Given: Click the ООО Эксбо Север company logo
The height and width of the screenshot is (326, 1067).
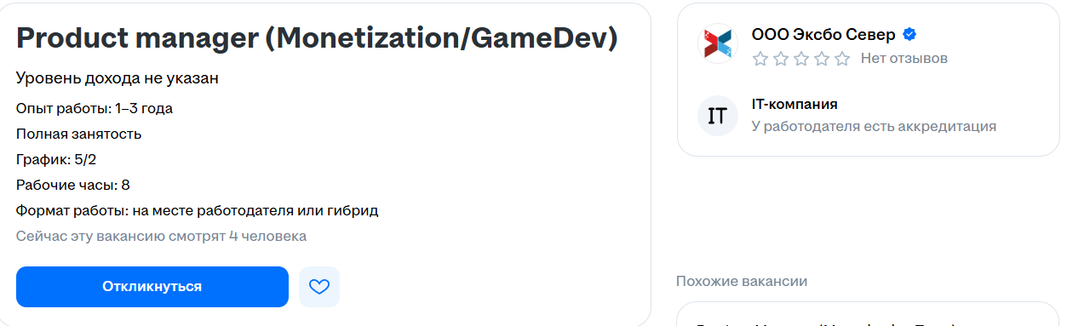Looking at the screenshot, I should pos(718,43).
